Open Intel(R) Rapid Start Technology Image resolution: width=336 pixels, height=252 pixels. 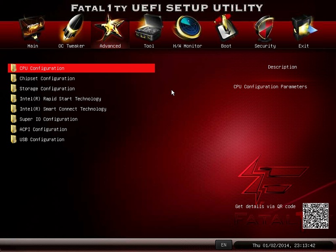click(x=60, y=99)
